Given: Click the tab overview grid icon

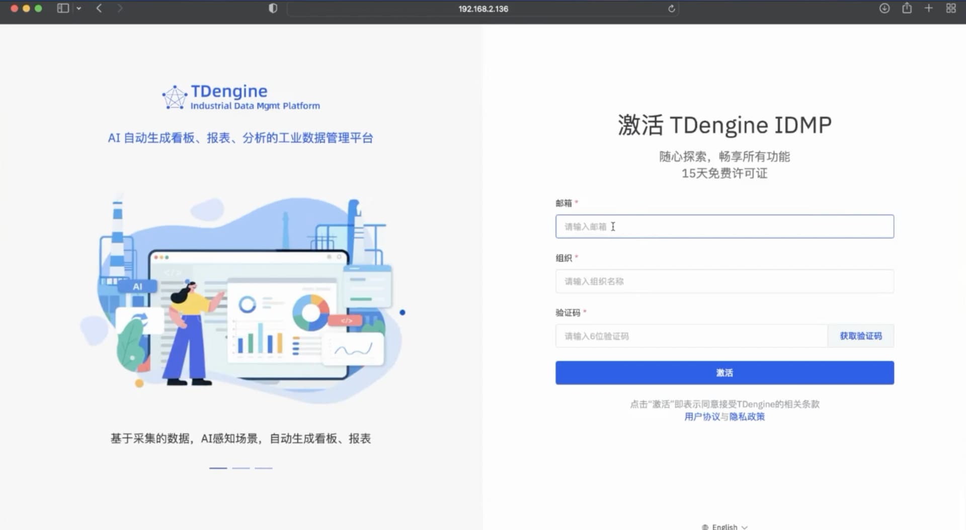Looking at the screenshot, I should [951, 9].
